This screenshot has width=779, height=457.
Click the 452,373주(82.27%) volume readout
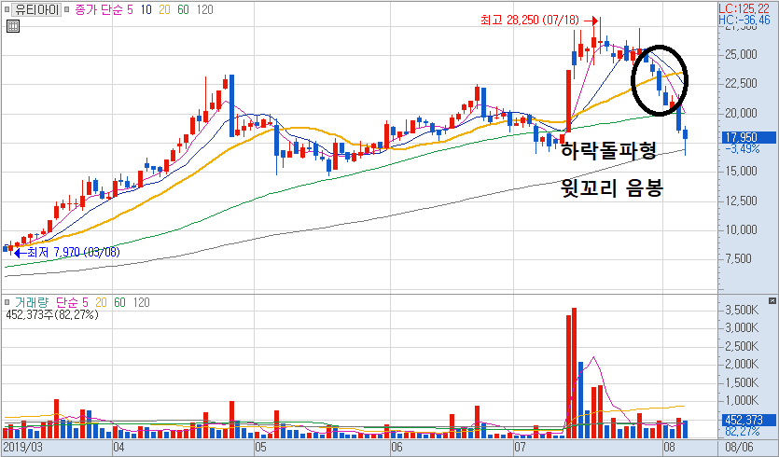coord(51,314)
